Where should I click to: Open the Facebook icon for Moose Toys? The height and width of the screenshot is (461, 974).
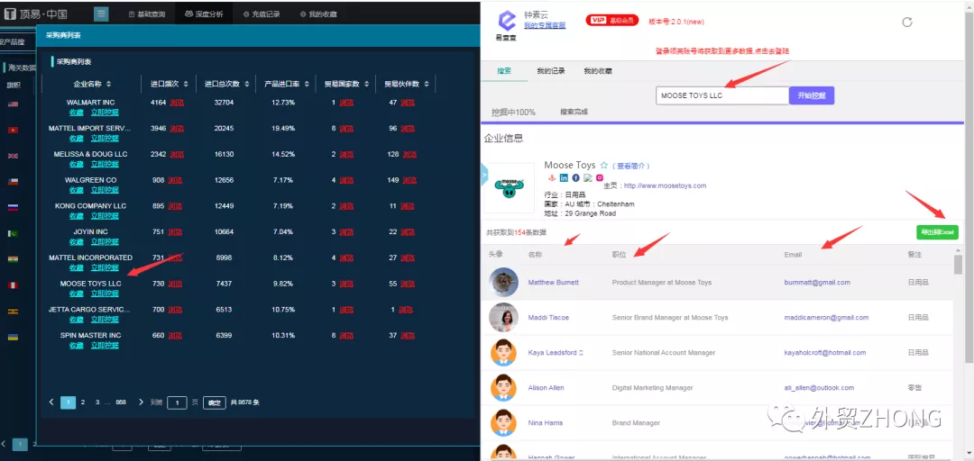575,177
